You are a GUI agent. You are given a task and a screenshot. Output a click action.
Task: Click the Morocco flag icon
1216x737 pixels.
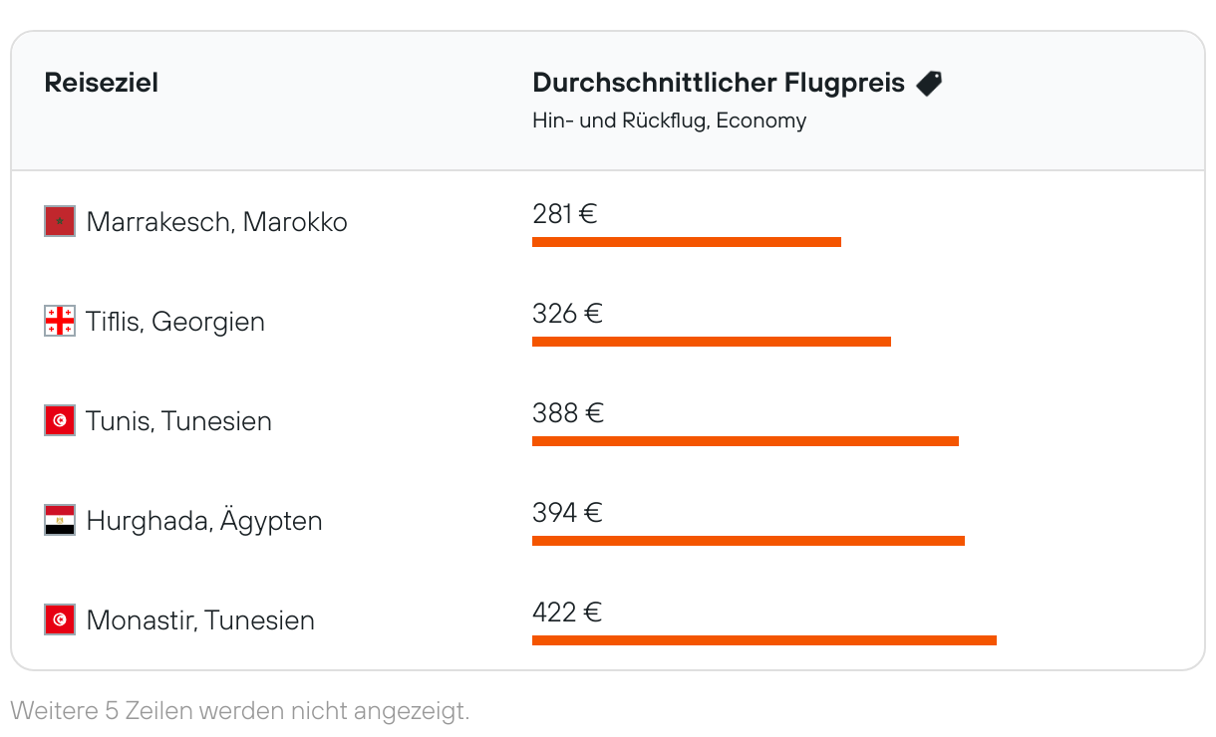[x=60, y=221]
